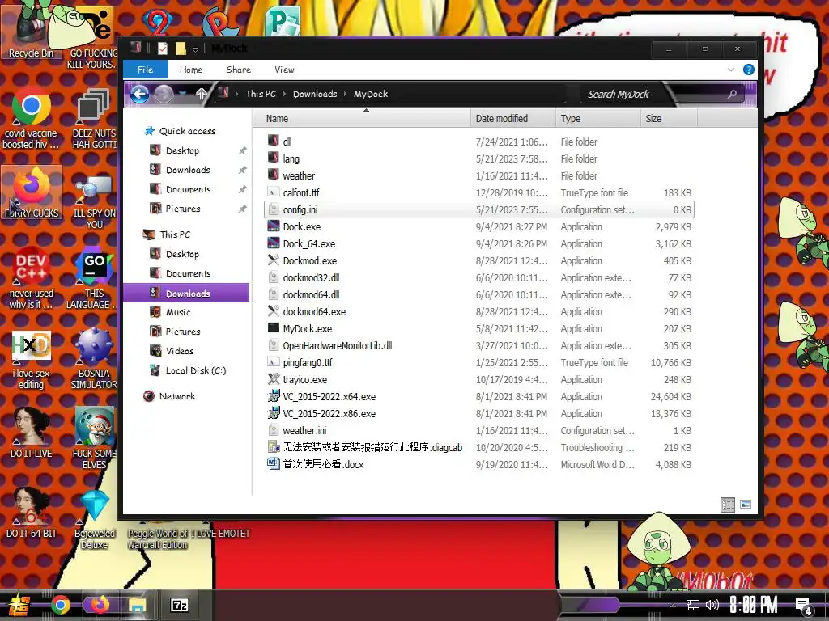Viewport: 829px width, 621px height.
Task: Select the lang folder
Action: pos(291,159)
